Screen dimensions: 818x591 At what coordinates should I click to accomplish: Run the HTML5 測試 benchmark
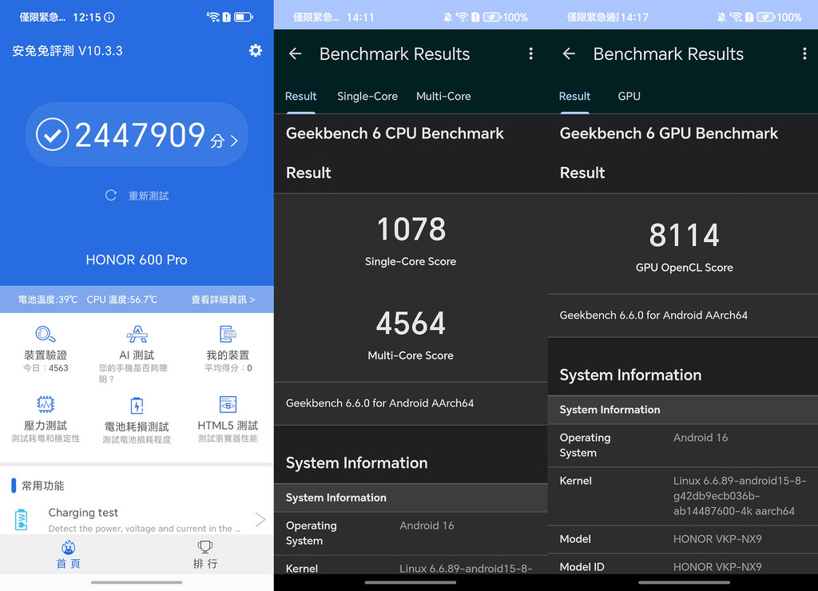pyautogui.click(x=227, y=417)
